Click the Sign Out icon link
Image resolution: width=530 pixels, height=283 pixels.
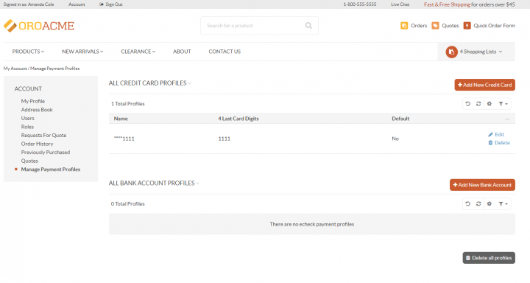pyautogui.click(x=111, y=4)
